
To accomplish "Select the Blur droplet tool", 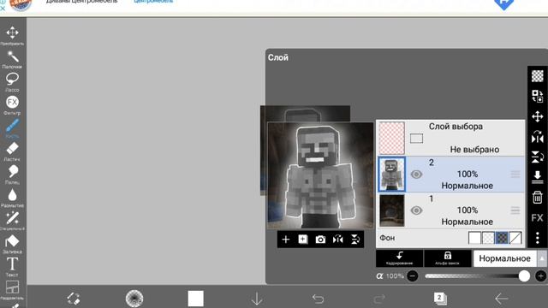I will click(x=12, y=198).
